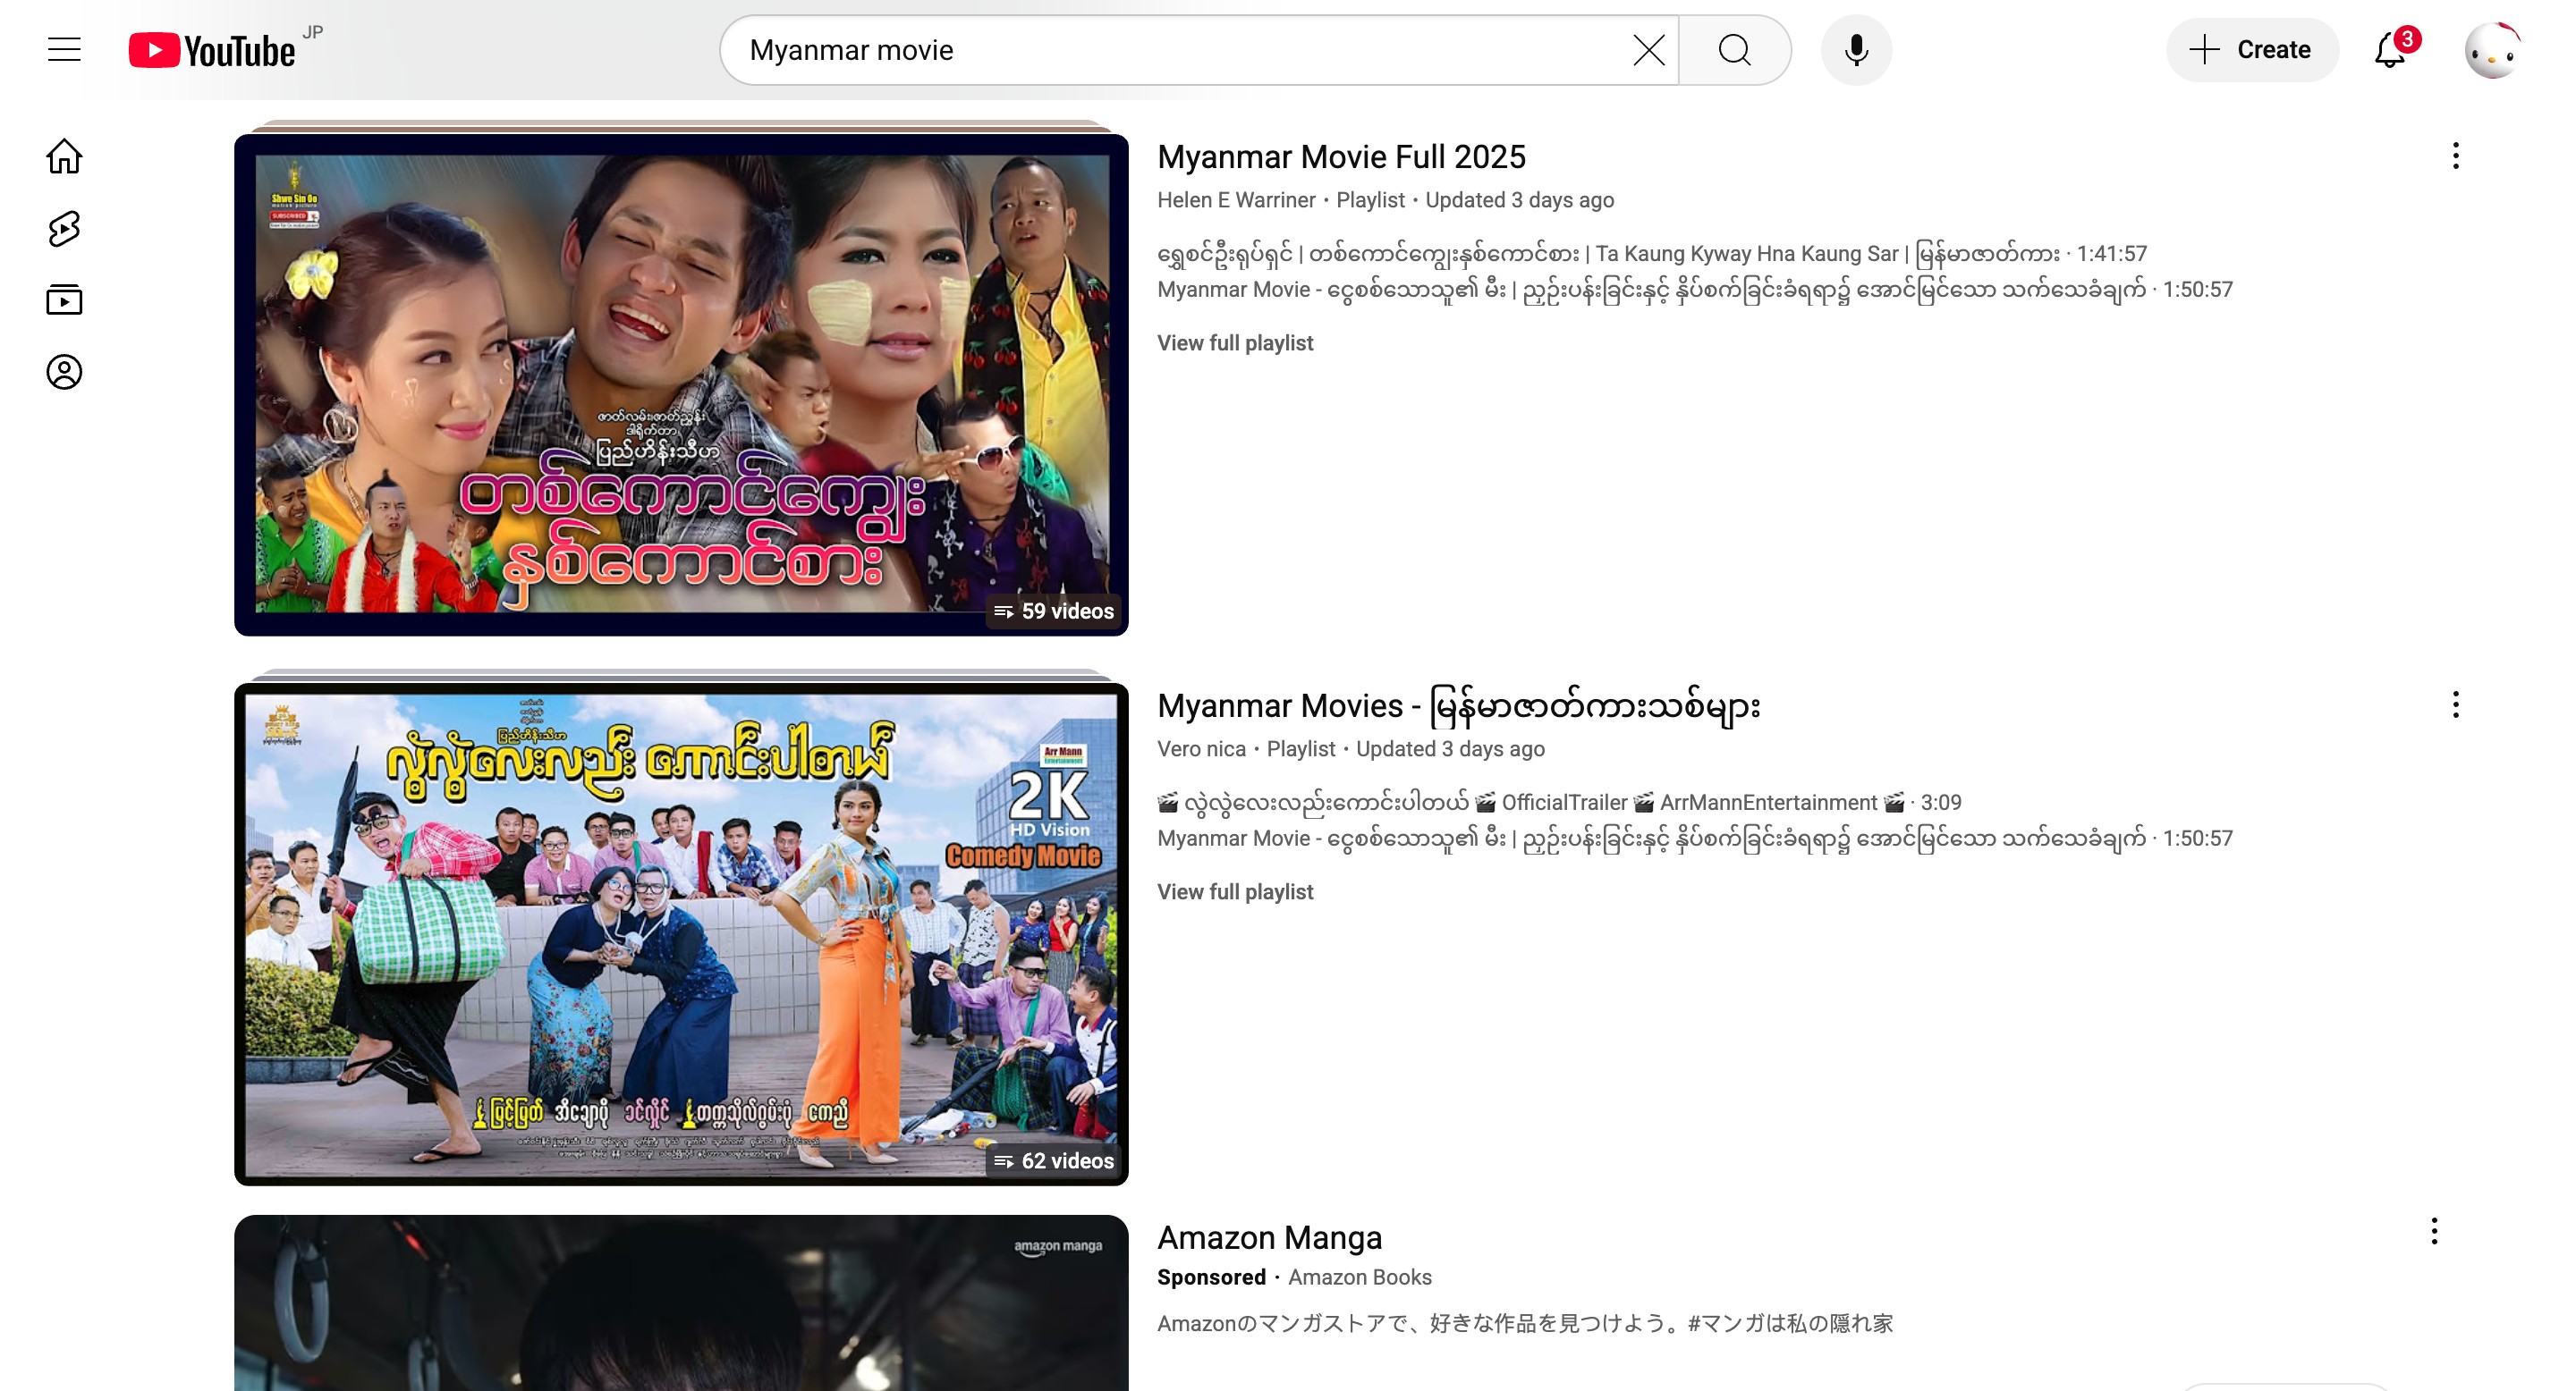Click the search magnifier button

click(x=1734, y=50)
